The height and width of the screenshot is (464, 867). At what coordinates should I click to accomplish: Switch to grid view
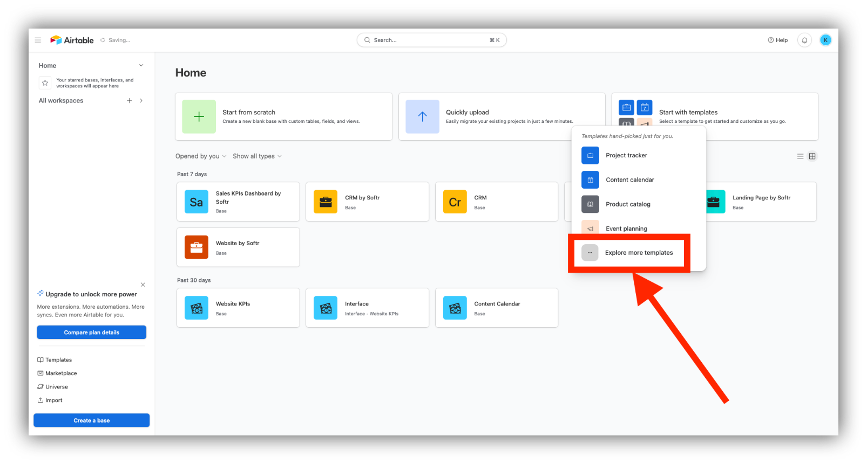[x=812, y=156]
